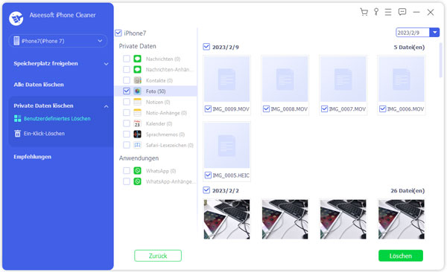Open the last photo under 2023/2/2
The image size is (447, 272).
(x=402, y=219)
